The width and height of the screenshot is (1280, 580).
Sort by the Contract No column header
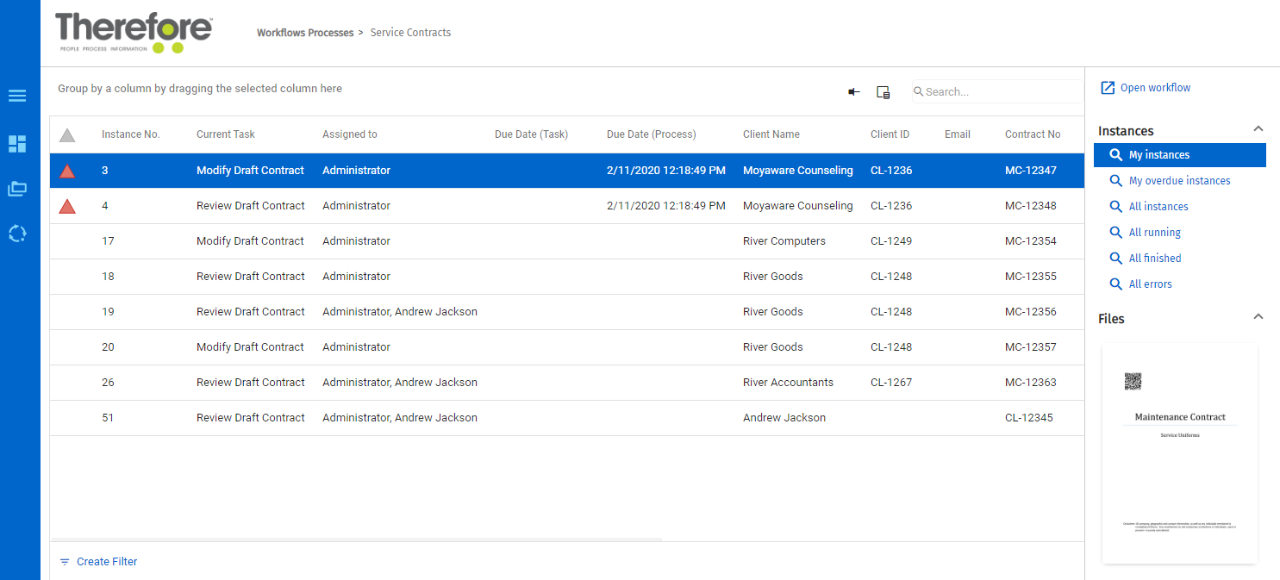1033,134
